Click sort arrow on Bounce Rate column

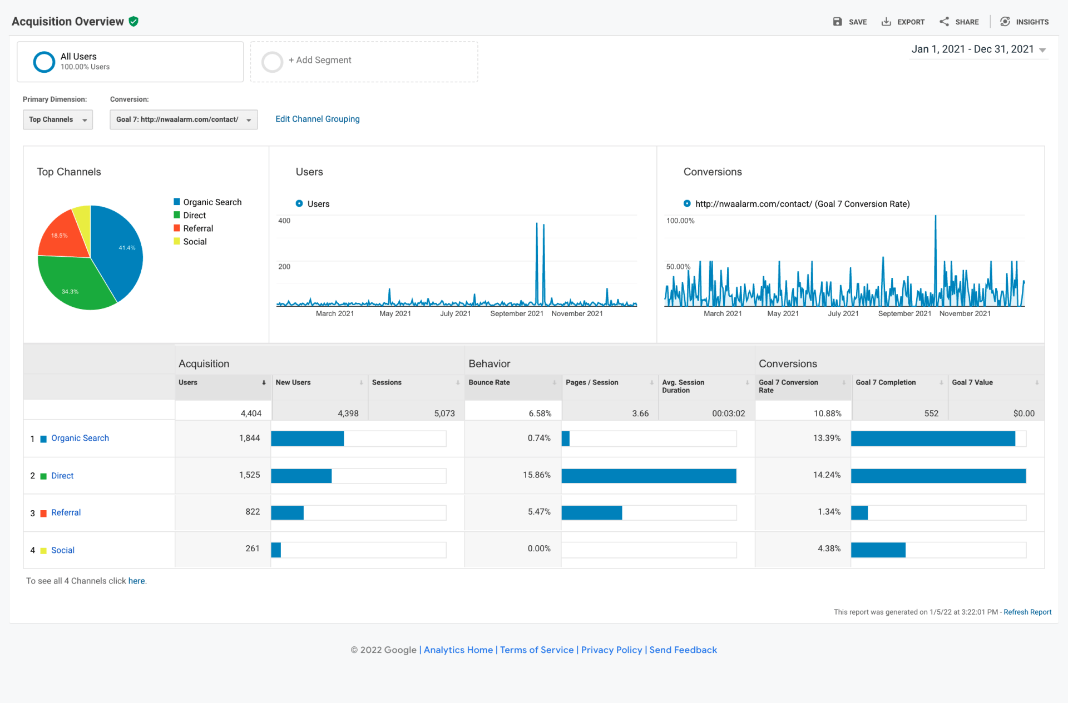point(554,383)
